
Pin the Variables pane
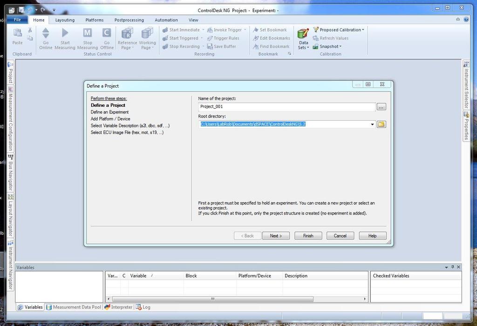tap(452, 267)
